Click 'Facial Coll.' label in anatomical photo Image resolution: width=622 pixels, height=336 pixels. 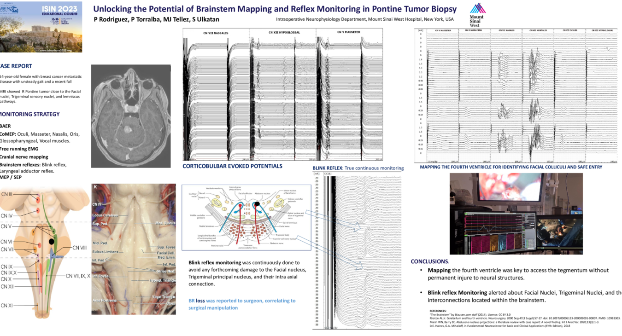166,253
